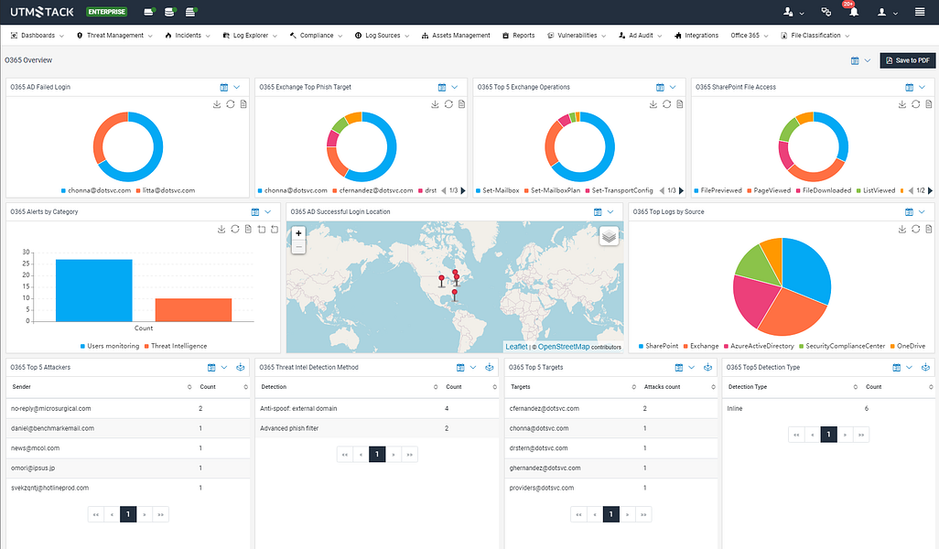Click the no-reply@microsurgical.com sender row

(128, 408)
